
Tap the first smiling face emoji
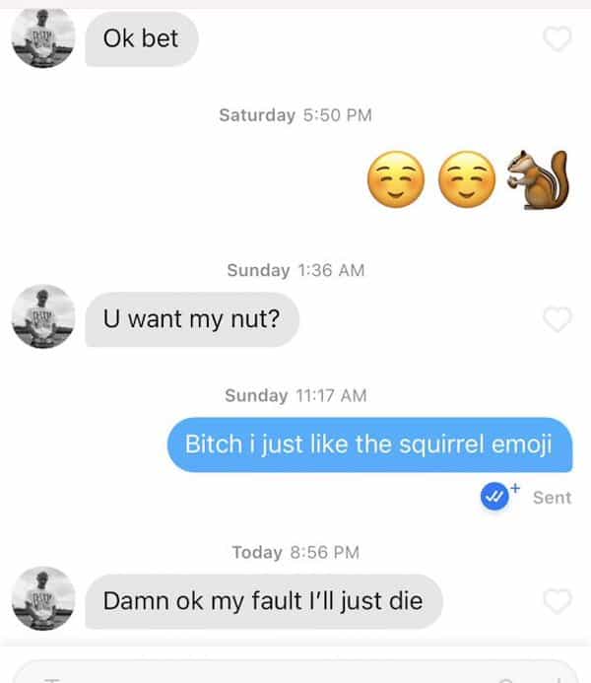coord(396,179)
